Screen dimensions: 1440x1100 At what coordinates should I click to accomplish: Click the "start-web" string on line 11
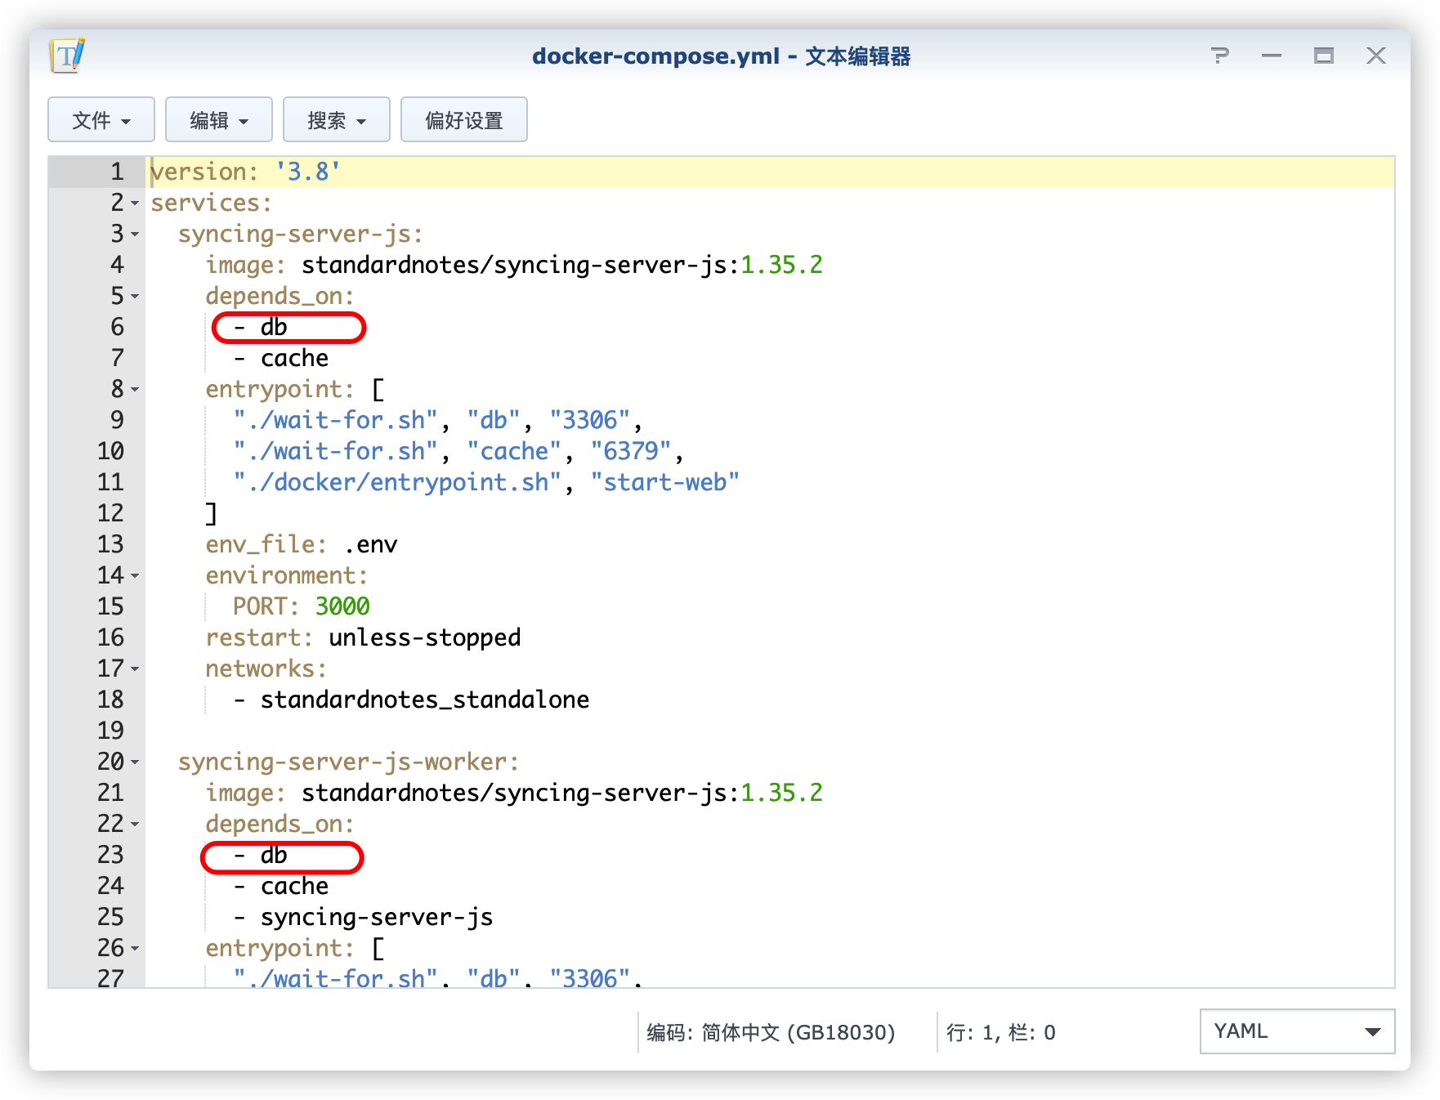(665, 482)
